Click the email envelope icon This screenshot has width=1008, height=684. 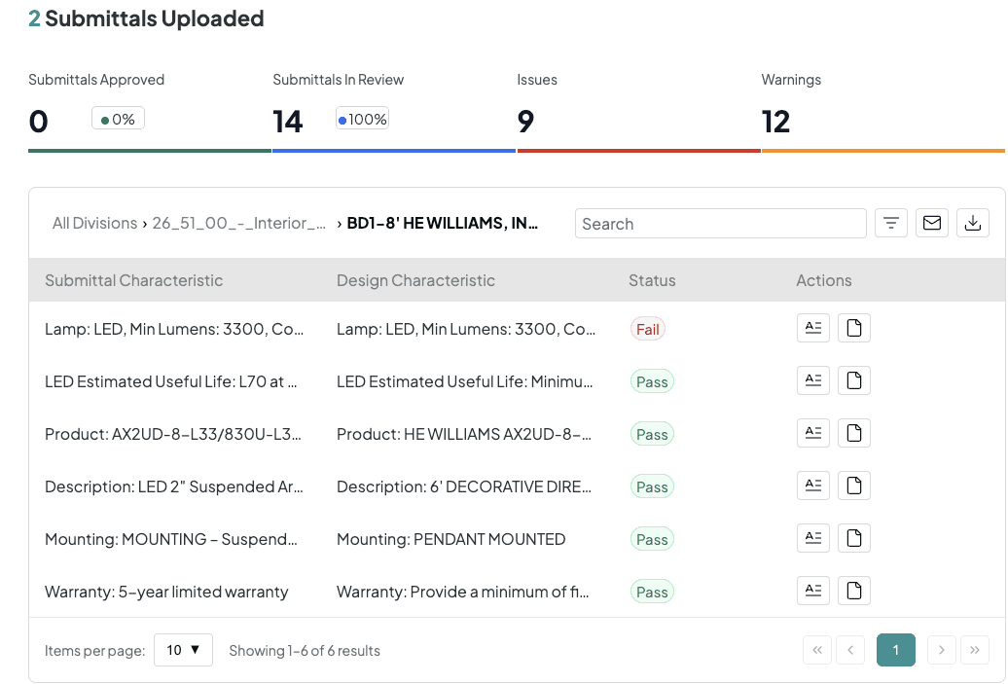click(931, 223)
